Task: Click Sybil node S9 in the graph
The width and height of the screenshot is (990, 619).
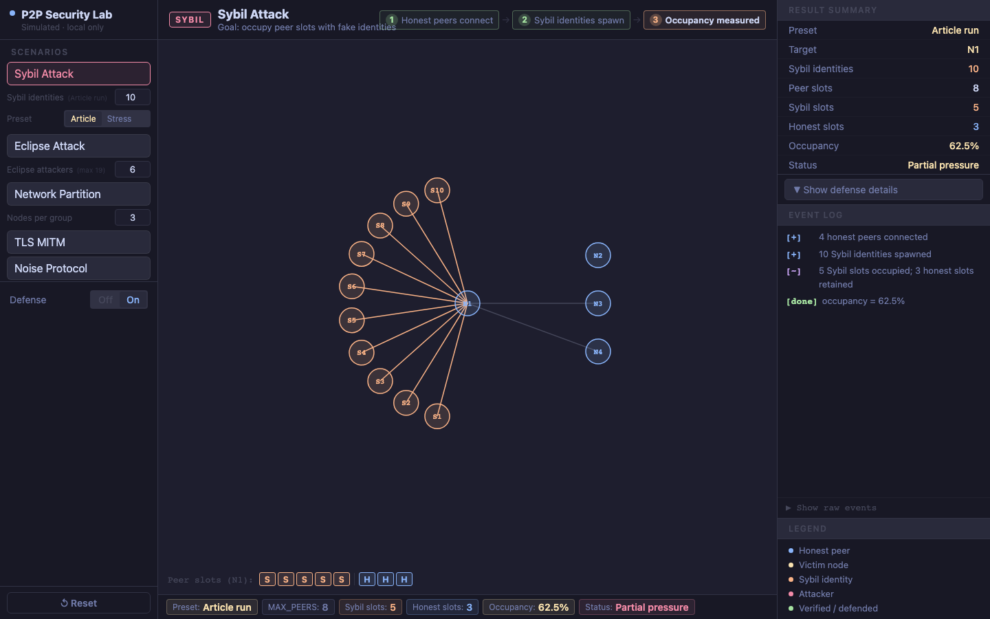Action: tap(406, 204)
